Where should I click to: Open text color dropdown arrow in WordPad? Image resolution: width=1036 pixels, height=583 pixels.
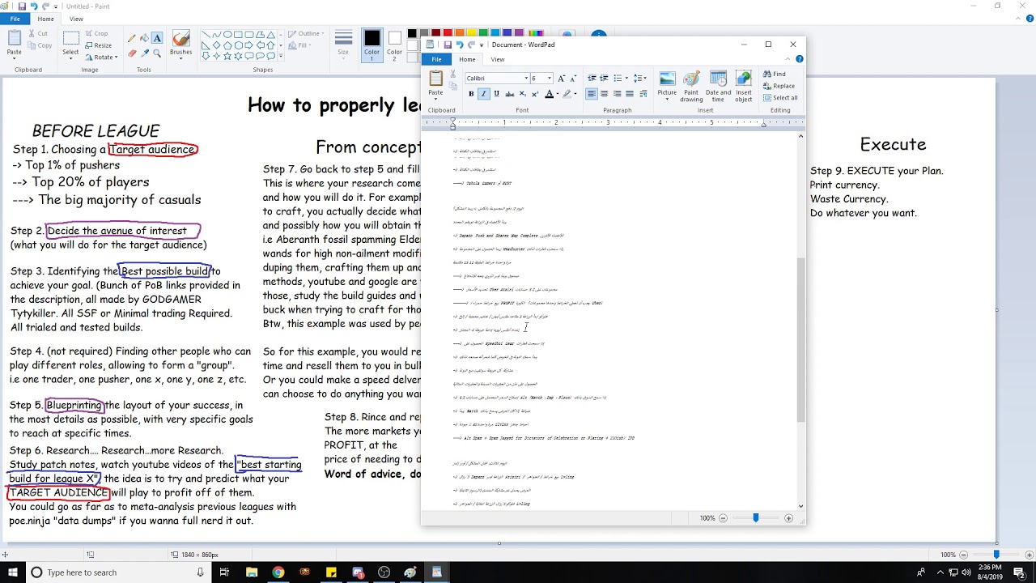[557, 94]
